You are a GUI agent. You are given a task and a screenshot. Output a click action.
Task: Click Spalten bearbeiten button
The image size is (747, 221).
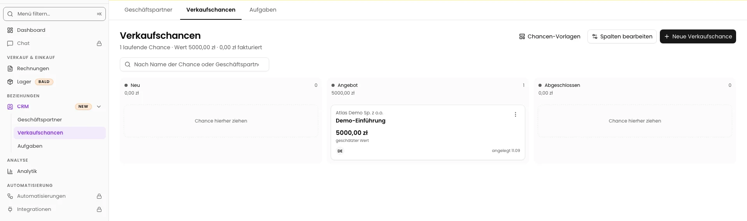pyautogui.click(x=622, y=36)
